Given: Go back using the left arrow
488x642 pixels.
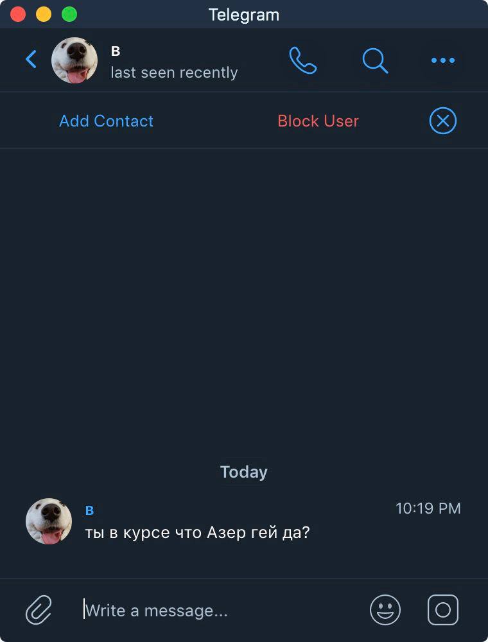Looking at the screenshot, I should (31, 60).
